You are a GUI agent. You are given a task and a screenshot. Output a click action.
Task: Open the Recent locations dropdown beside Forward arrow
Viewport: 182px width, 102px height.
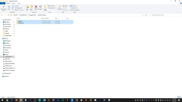point(7,15)
